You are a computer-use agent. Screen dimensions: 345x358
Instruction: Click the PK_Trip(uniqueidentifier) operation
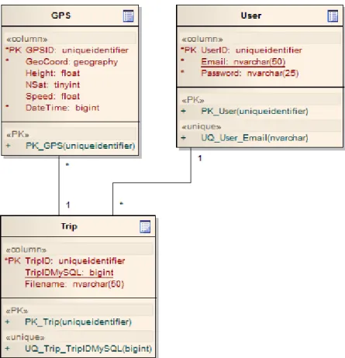click(x=78, y=322)
